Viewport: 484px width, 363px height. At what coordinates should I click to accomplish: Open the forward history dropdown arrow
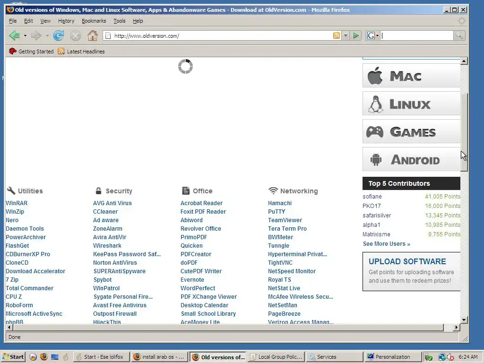(x=47, y=36)
